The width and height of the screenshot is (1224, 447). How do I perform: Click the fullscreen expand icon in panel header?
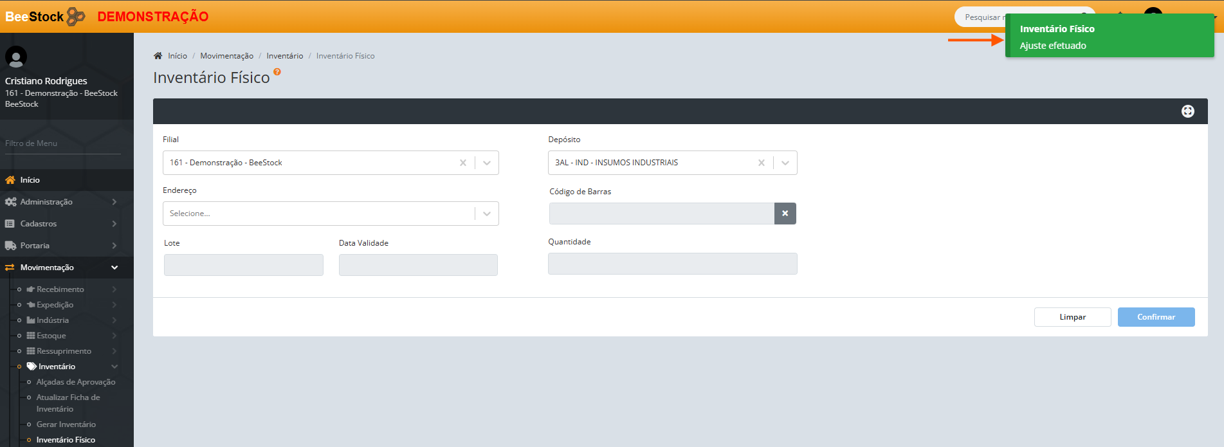click(1187, 111)
